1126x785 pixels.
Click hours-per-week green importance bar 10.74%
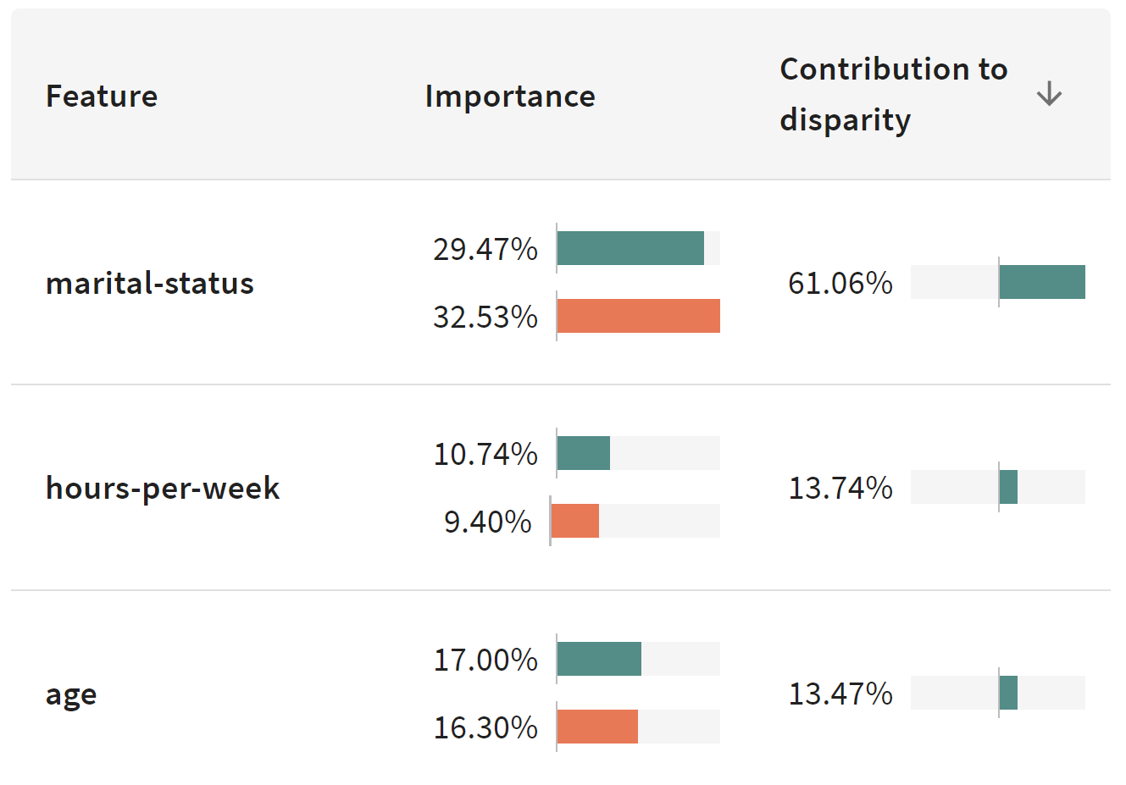pos(584,453)
